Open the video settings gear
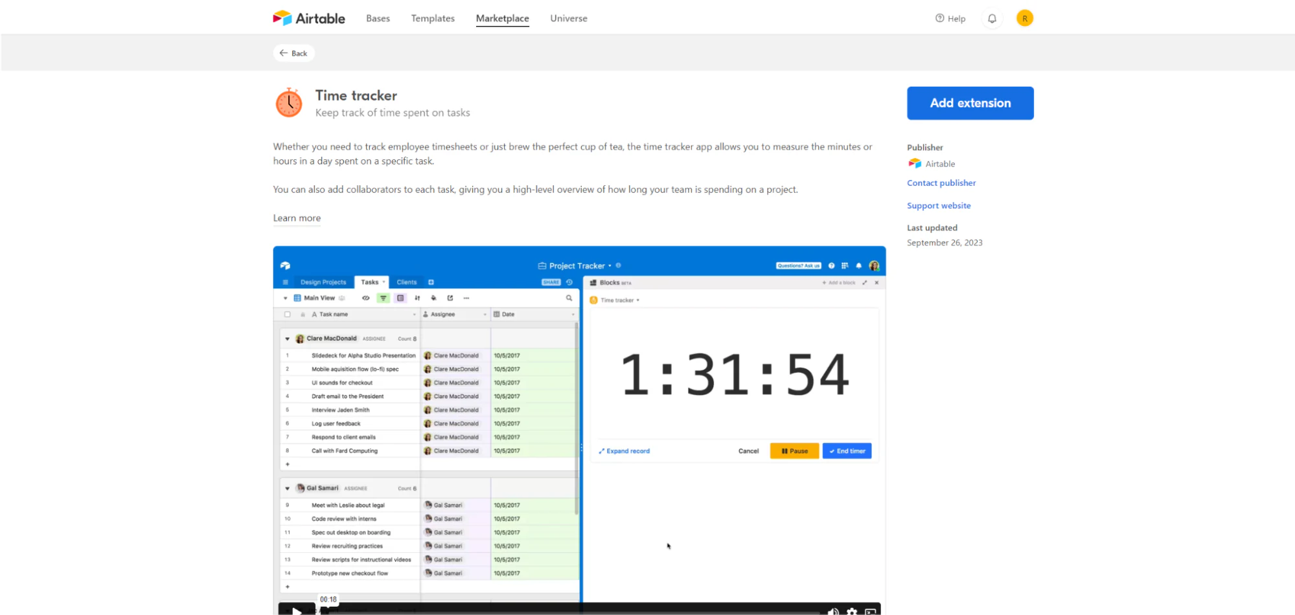Viewport: 1295px width, 615px height. click(x=852, y=611)
